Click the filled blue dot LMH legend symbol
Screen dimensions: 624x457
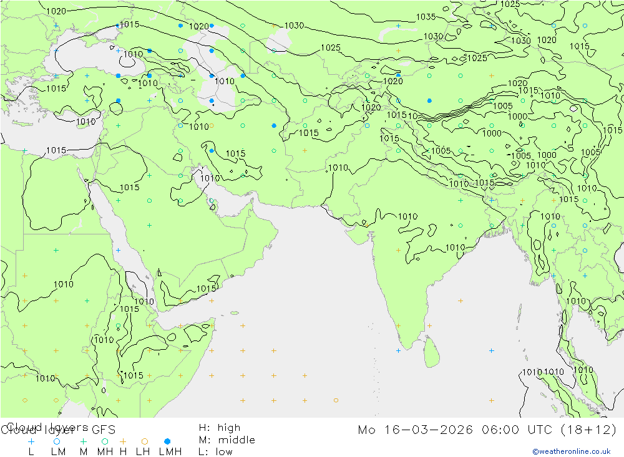point(167,441)
